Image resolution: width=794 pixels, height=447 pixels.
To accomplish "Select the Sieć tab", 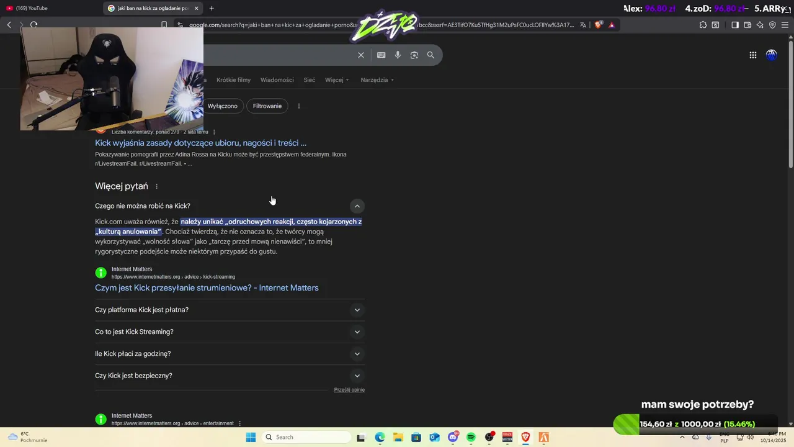I will pos(309,80).
